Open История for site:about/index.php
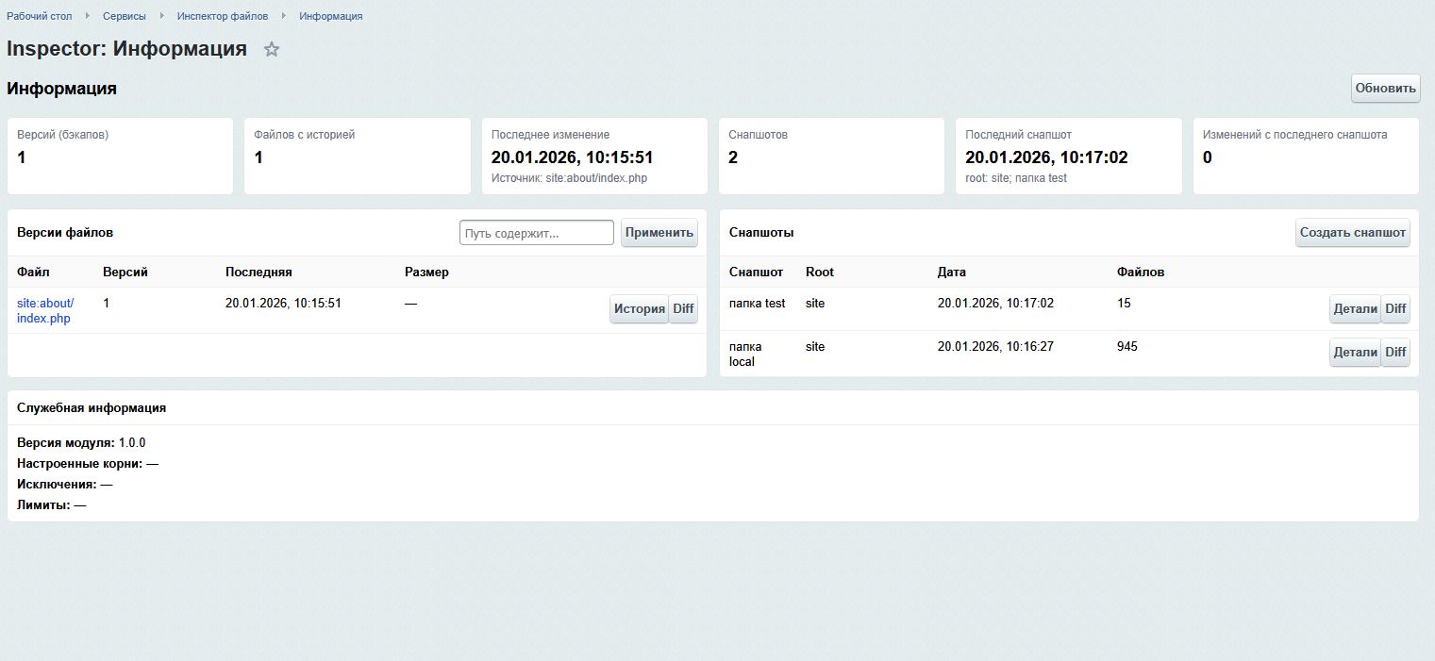 pyautogui.click(x=639, y=308)
